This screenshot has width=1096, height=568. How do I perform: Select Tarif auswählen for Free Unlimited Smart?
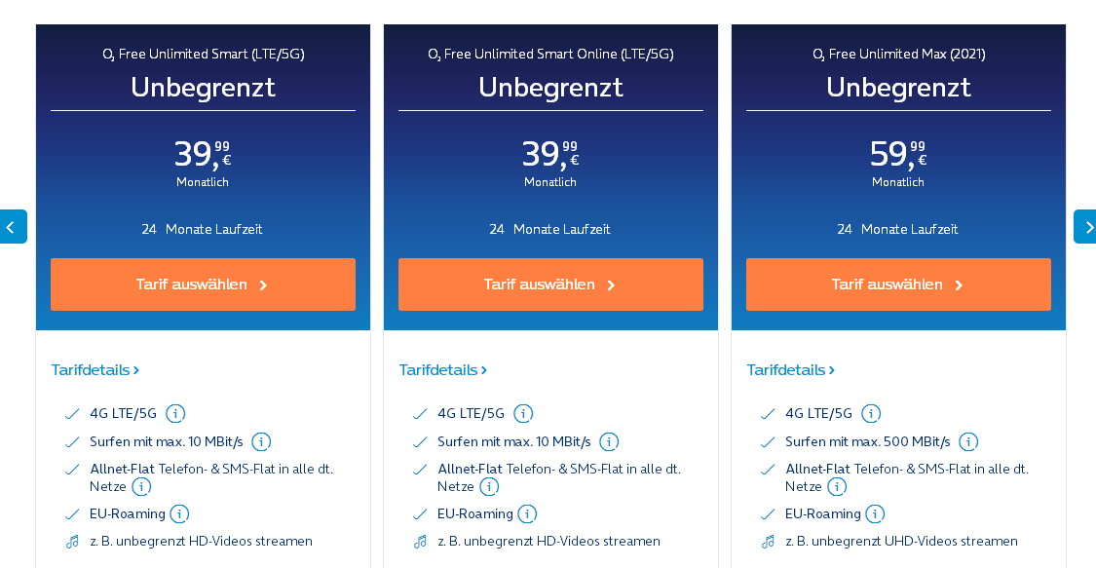click(x=203, y=284)
